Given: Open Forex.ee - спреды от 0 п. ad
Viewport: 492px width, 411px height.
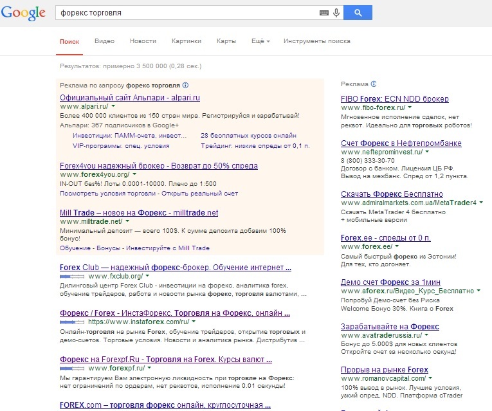Looking at the screenshot, I should 386,238.
